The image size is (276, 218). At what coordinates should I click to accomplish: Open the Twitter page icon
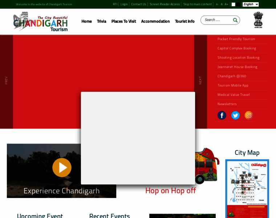[235, 115]
